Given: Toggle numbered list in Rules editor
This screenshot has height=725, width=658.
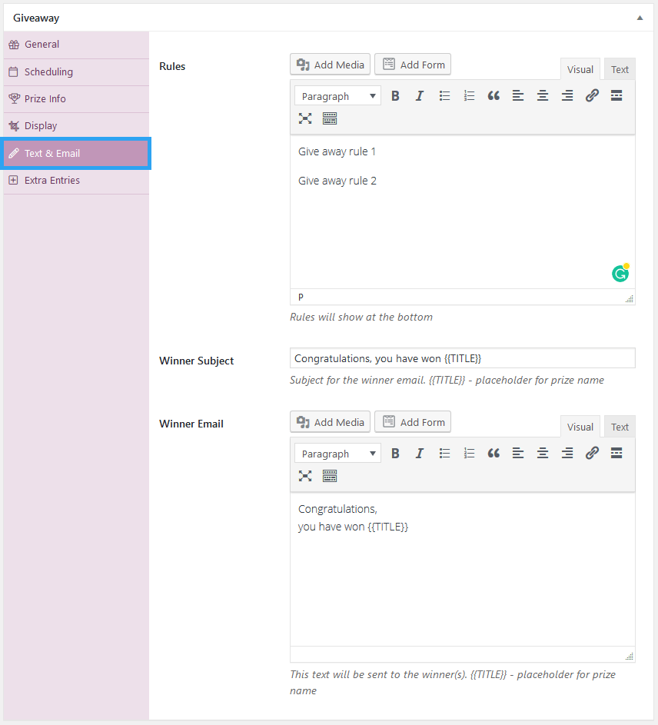Looking at the screenshot, I should [469, 96].
